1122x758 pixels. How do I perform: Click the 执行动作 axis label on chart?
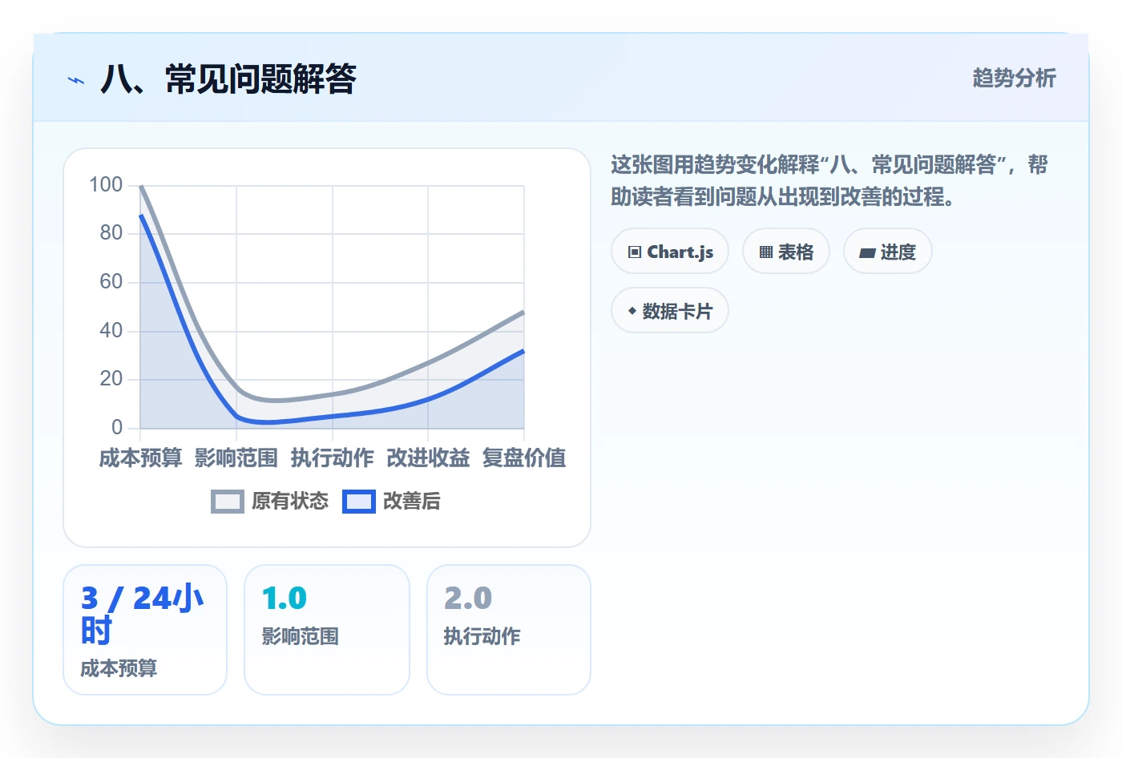click(x=333, y=458)
